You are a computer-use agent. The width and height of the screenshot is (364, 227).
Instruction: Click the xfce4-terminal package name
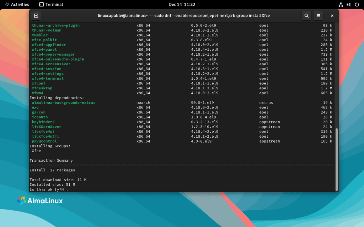point(48,78)
